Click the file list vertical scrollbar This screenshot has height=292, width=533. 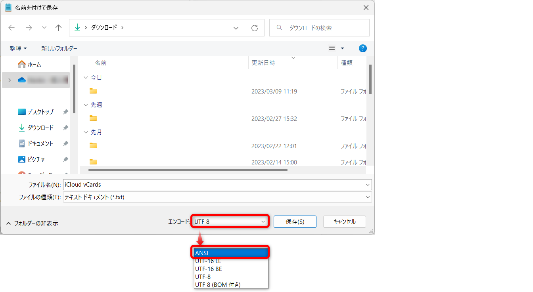click(x=370, y=79)
